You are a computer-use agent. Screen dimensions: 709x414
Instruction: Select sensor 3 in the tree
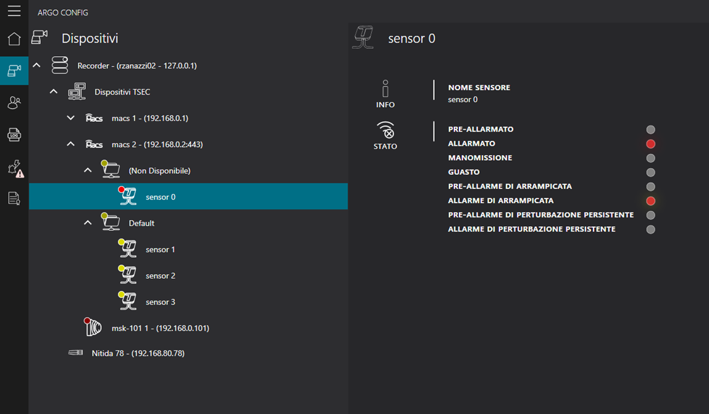pos(160,302)
